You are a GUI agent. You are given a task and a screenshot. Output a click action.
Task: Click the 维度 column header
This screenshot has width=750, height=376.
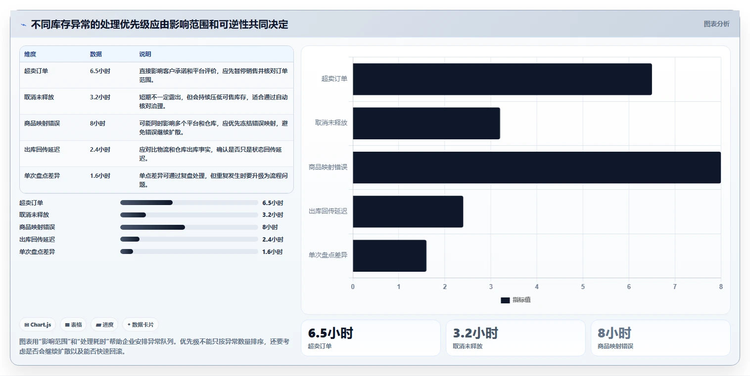point(30,54)
